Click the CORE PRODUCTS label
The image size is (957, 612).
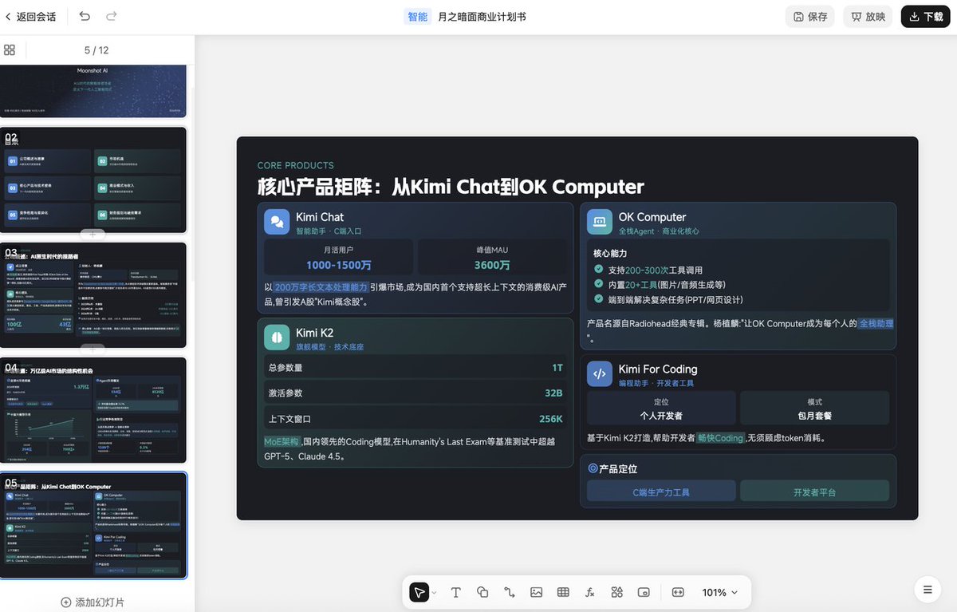pos(296,165)
